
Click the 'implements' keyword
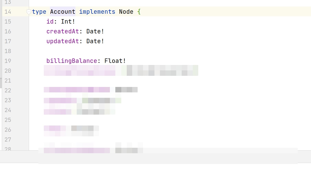pos(97,12)
